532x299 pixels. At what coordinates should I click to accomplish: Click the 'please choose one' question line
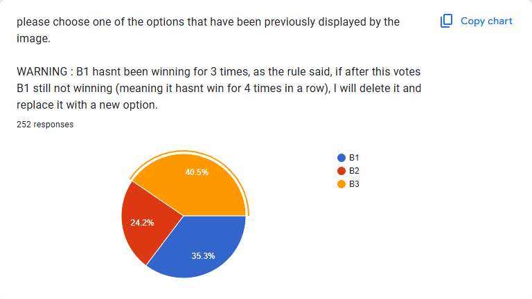[x=208, y=21]
